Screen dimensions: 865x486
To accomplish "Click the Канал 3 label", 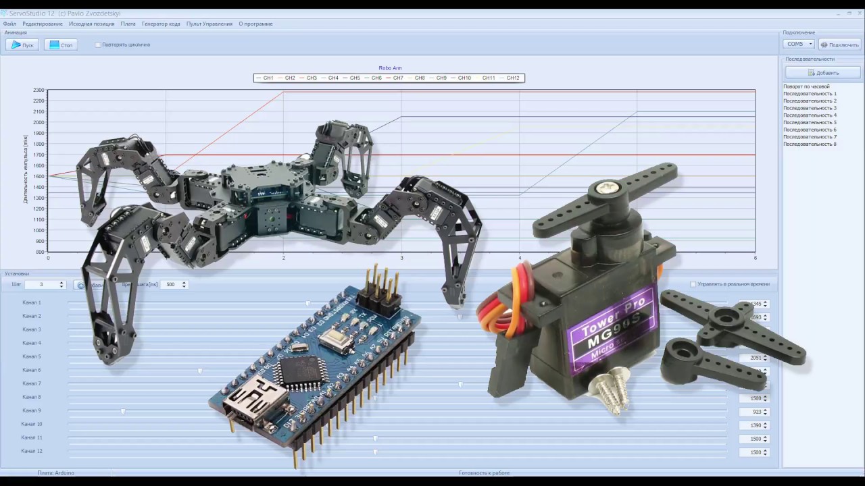I will pyautogui.click(x=32, y=329).
